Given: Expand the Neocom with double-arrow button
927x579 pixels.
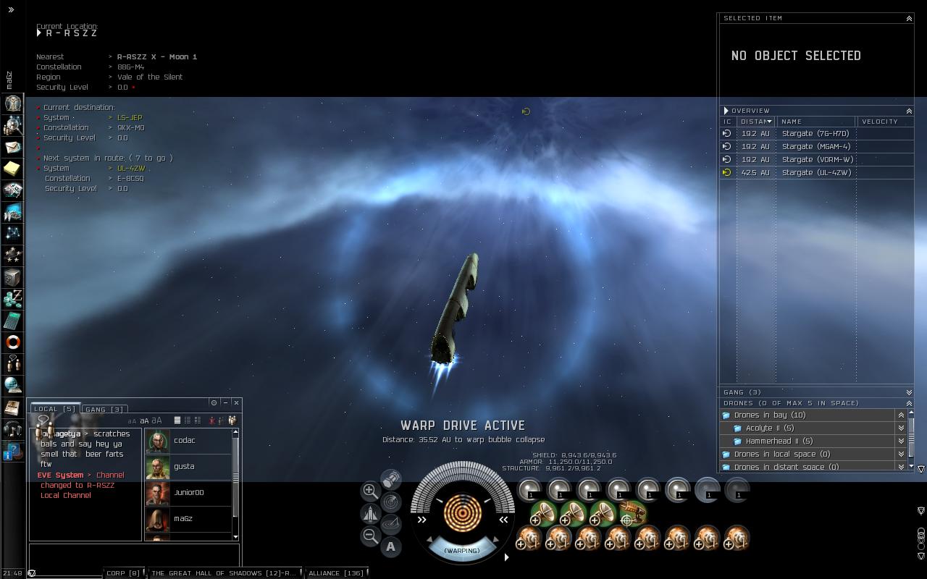Looking at the screenshot, I should click(x=11, y=10).
